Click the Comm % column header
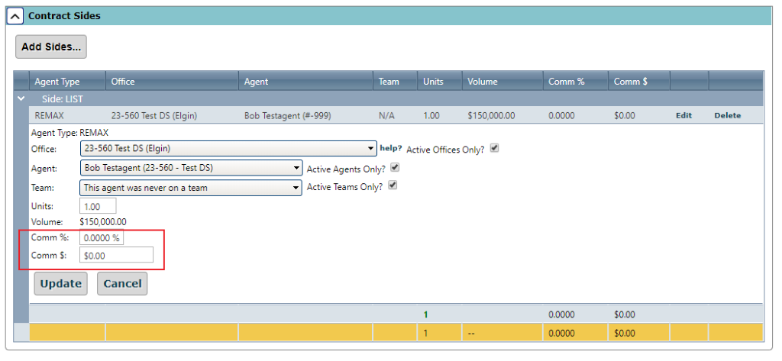This screenshot has height=361, width=782. coord(566,82)
